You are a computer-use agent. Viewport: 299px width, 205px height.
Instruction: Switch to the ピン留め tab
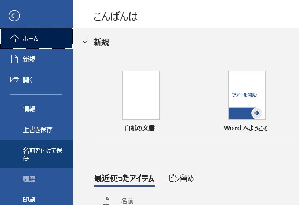click(181, 179)
